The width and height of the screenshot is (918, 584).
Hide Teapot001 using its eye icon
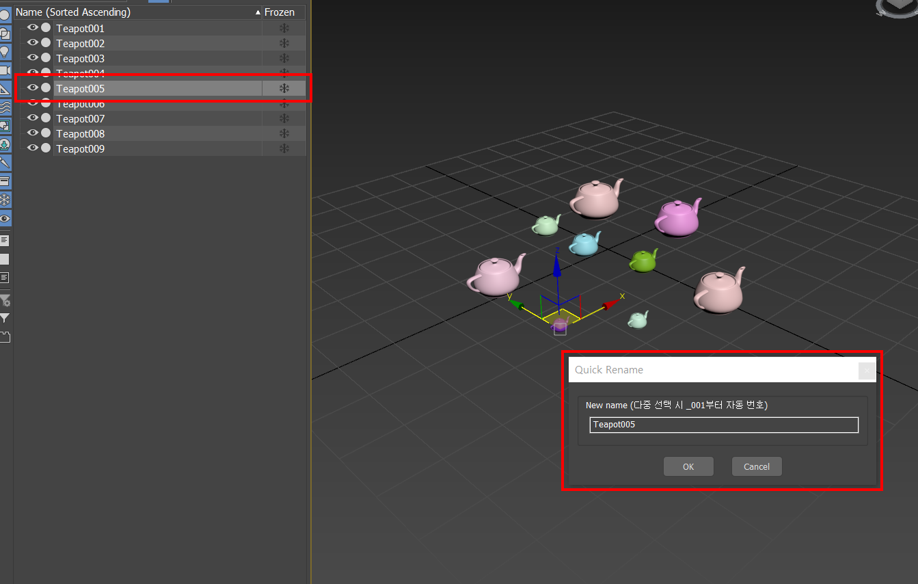[32, 27]
